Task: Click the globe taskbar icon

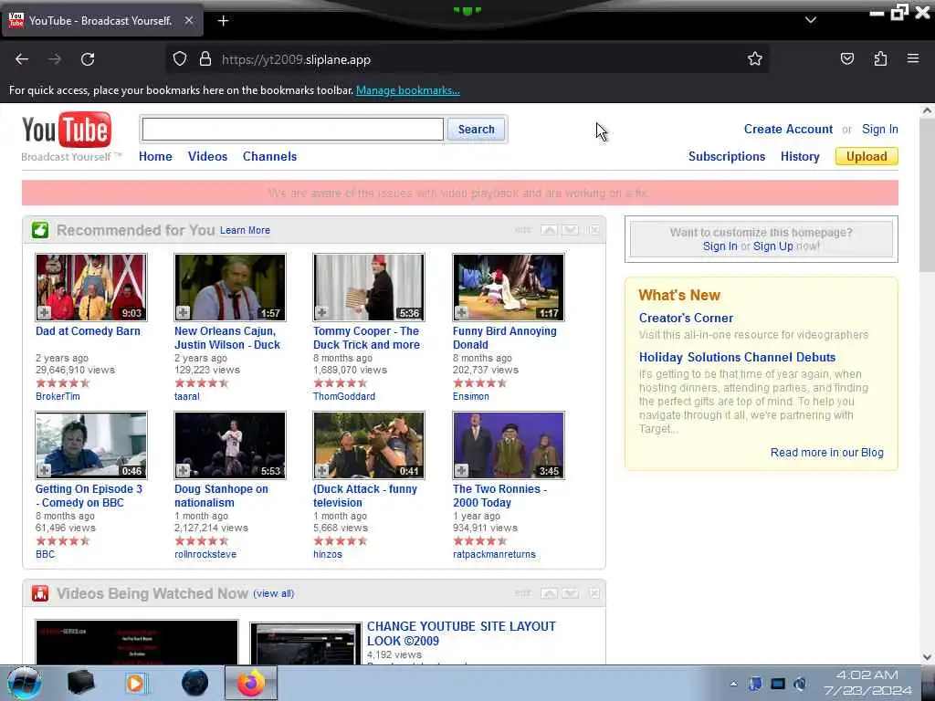Action: 195,683
